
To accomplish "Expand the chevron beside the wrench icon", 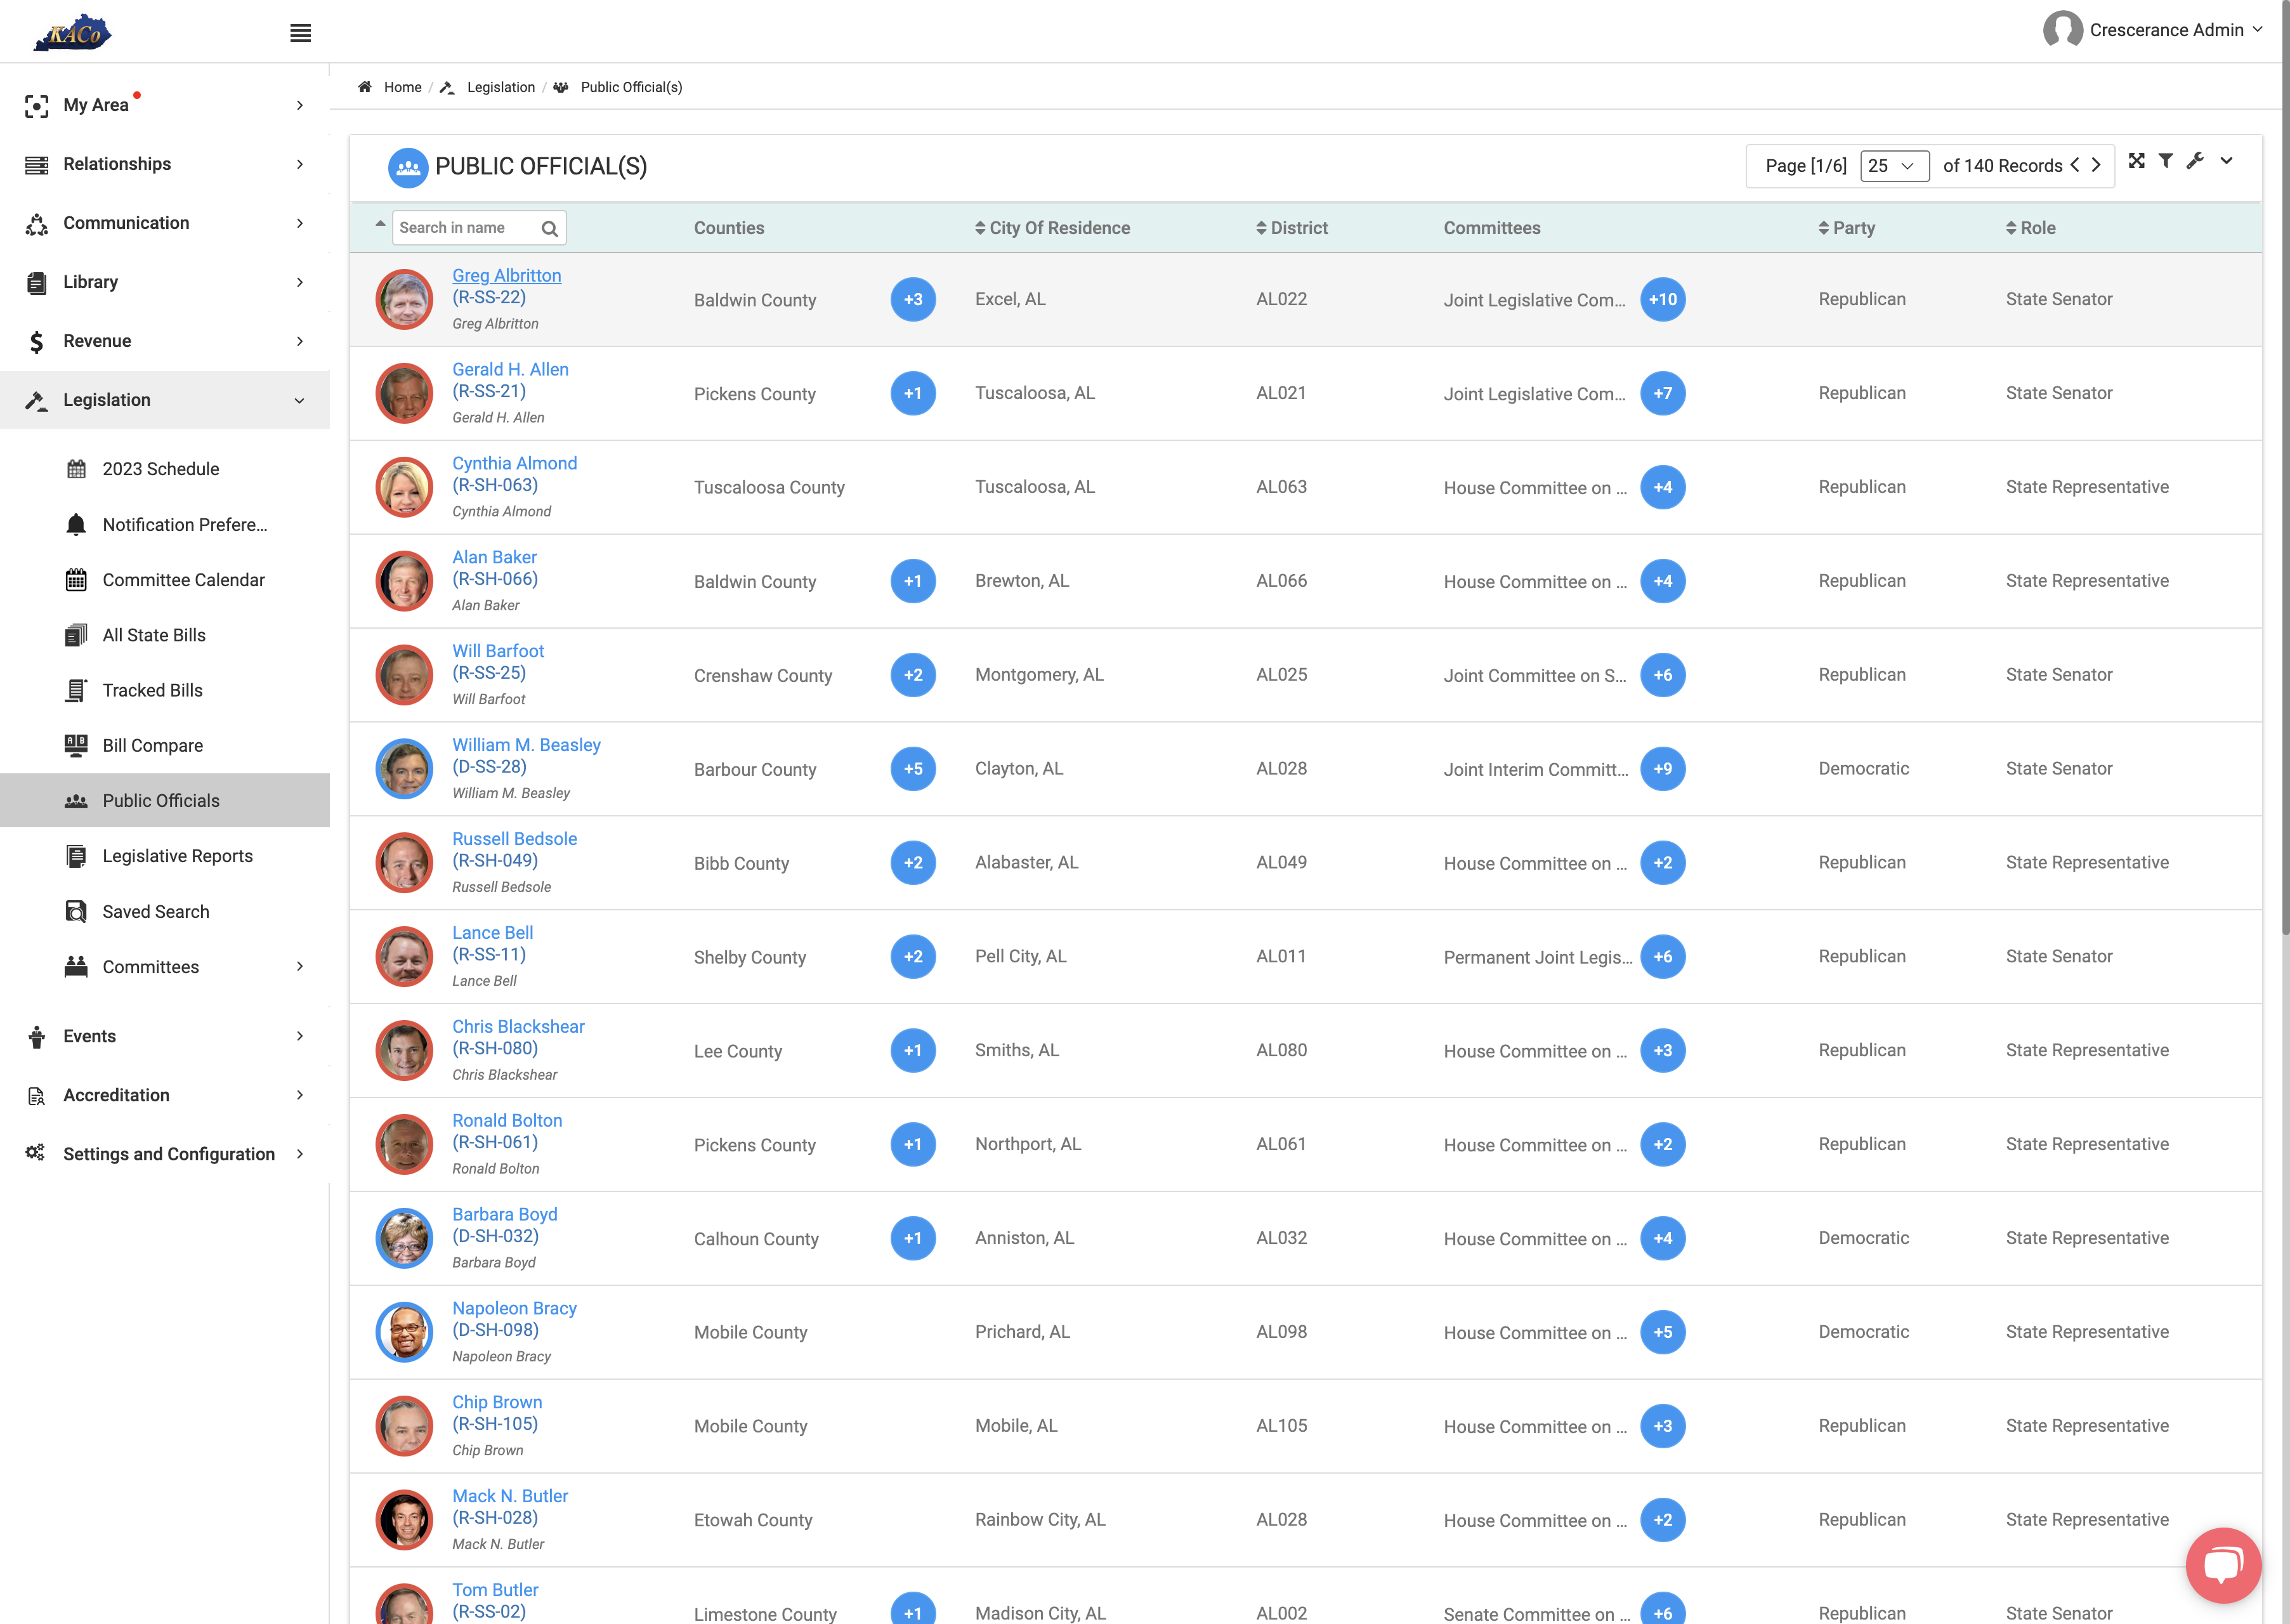I will tap(2227, 161).
